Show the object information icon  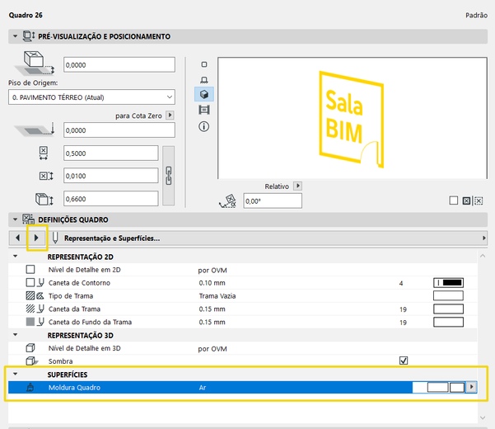pyautogui.click(x=204, y=126)
